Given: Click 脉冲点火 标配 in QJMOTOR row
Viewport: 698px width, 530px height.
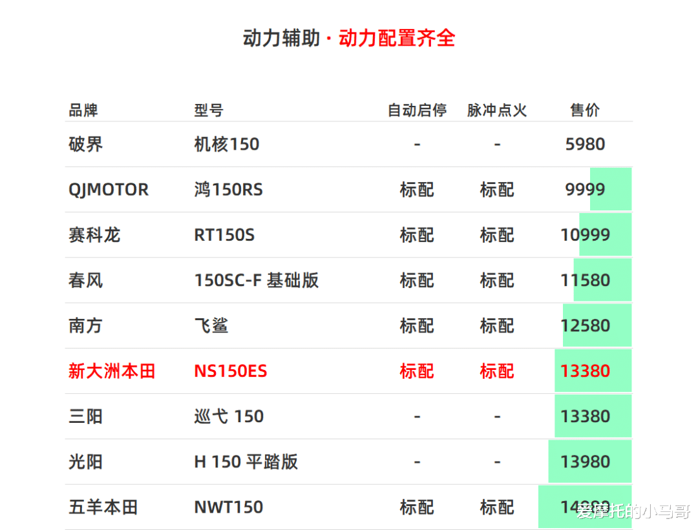Looking at the screenshot, I should pyautogui.click(x=497, y=190).
